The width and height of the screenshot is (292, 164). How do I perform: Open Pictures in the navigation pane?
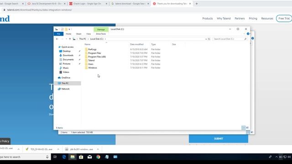point(67,64)
